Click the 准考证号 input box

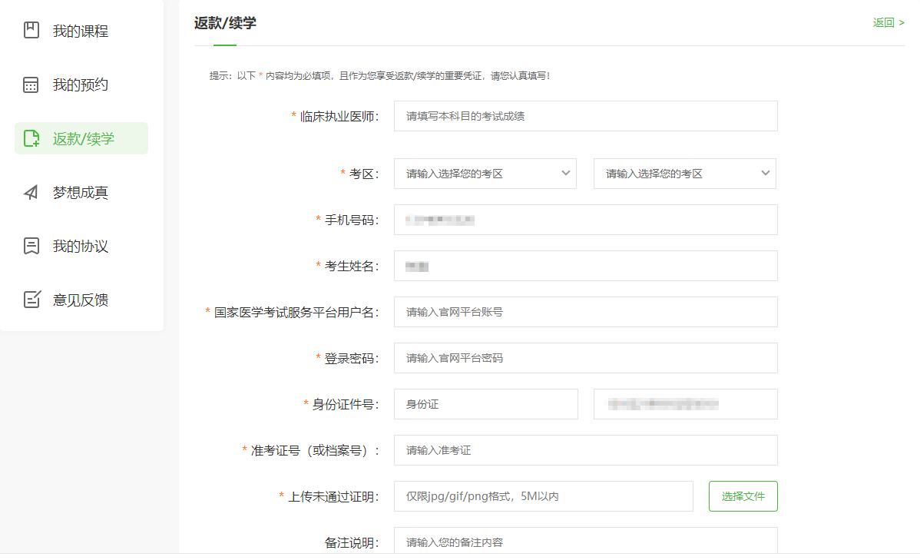click(585, 450)
